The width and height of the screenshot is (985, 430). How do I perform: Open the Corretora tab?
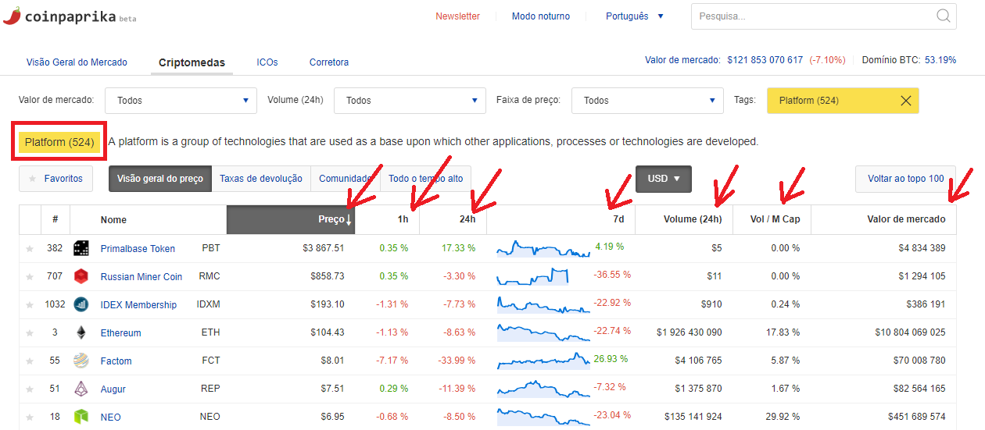click(x=329, y=62)
